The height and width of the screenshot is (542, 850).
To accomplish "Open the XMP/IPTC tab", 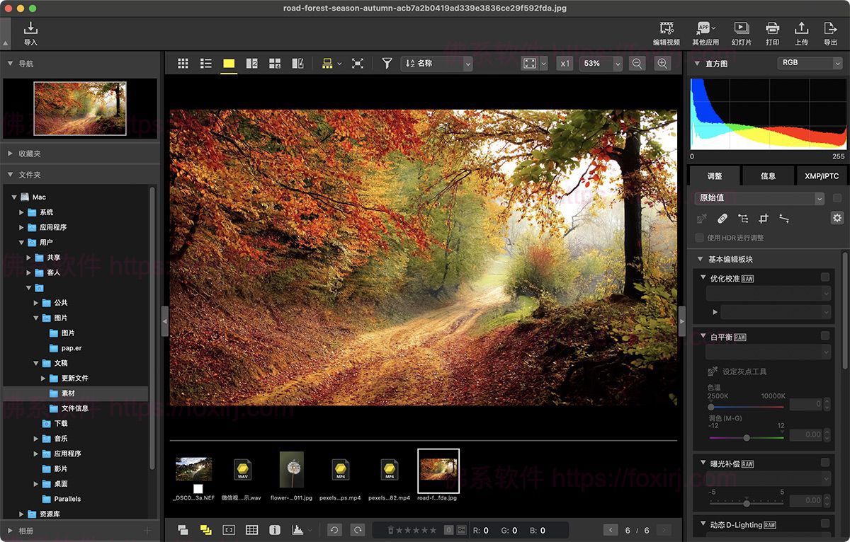I will point(821,176).
